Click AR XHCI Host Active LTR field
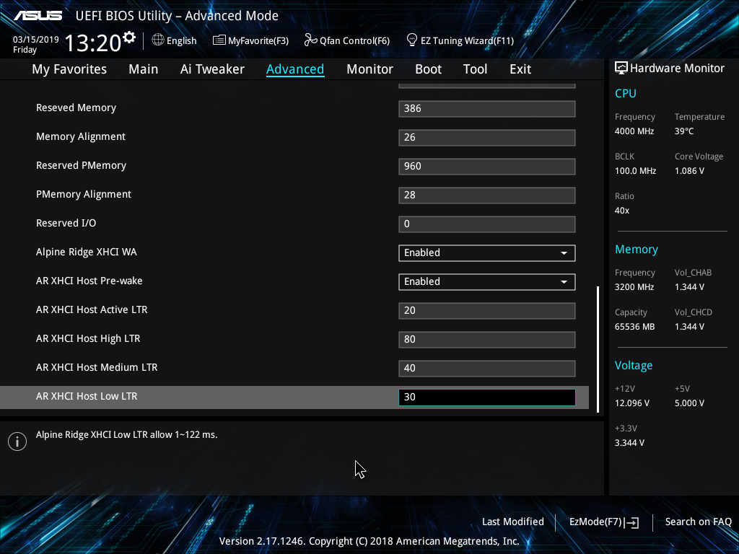This screenshot has width=739, height=554. [487, 310]
